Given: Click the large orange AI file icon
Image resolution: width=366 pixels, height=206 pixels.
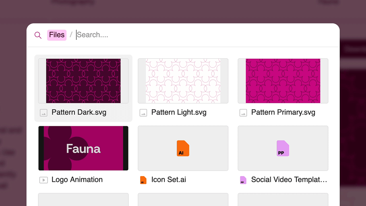Looking at the screenshot, I should pos(183,148).
